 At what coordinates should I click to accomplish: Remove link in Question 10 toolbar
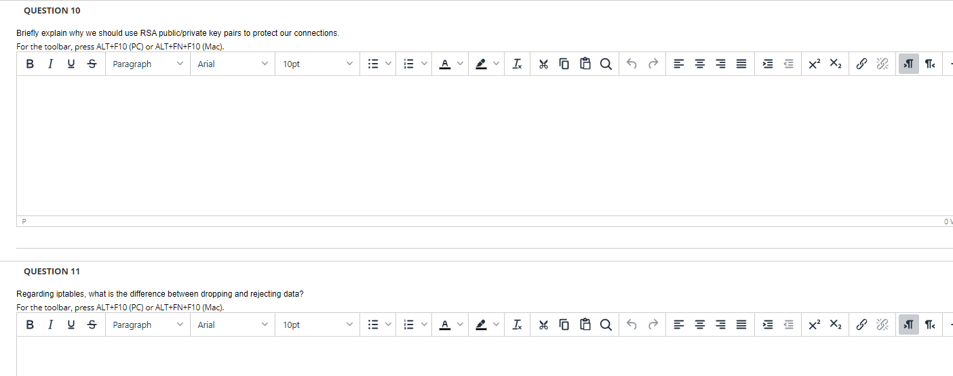point(882,64)
